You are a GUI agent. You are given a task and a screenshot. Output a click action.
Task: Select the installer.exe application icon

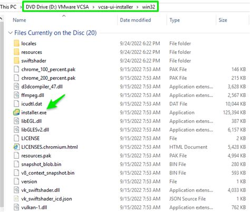coord(16,112)
